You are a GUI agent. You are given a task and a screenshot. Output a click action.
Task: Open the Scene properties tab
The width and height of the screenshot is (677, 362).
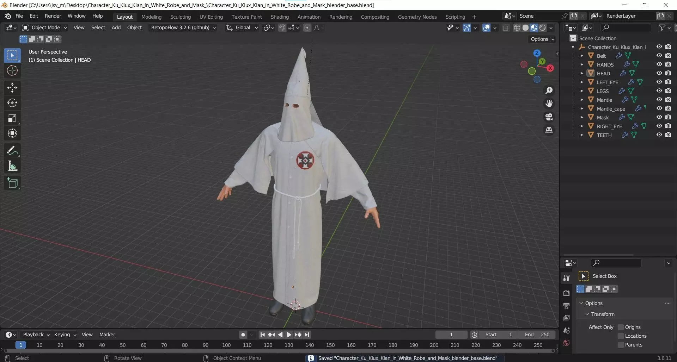click(566, 330)
